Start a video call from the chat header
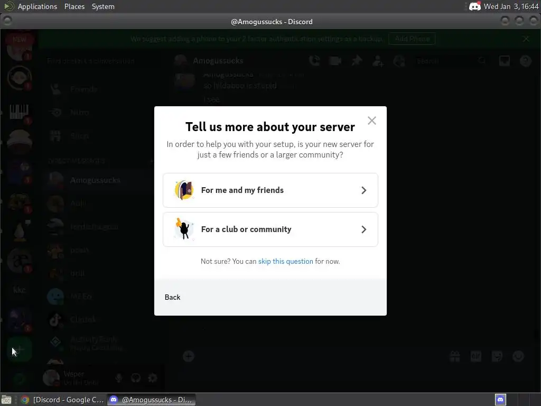Image resolution: width=541 pixels, height=406 pixels. [335, 61]
